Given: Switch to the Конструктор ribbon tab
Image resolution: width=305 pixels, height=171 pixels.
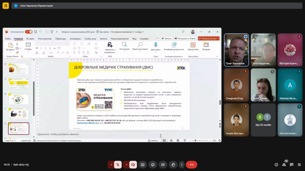Looking at the screenshot, I should tap(45, 38).
